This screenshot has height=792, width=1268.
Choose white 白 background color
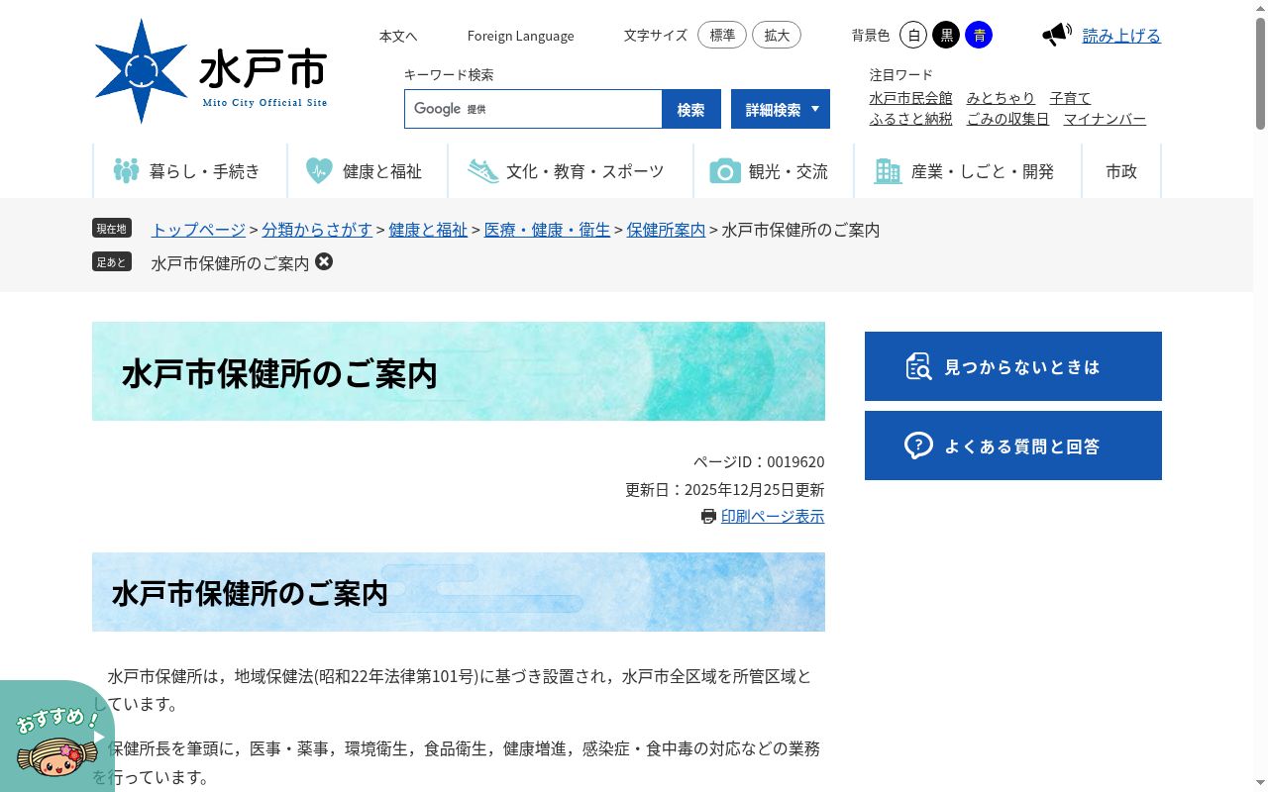coord(913,35)
